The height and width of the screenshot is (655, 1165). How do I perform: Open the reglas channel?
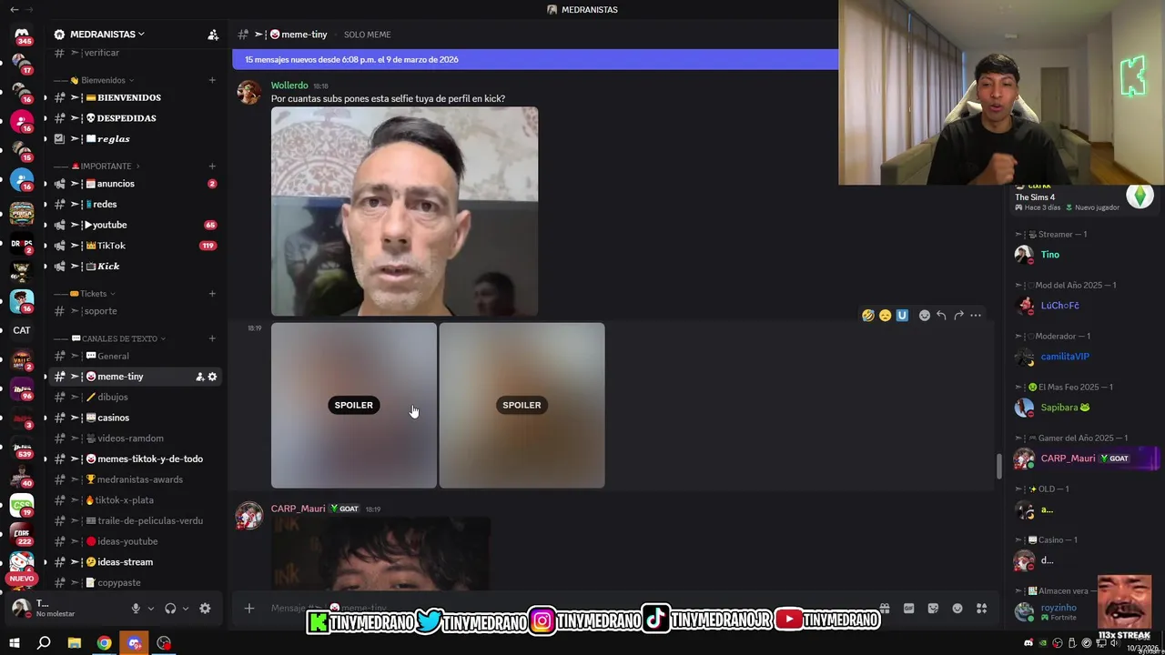(x=135, y=139)
